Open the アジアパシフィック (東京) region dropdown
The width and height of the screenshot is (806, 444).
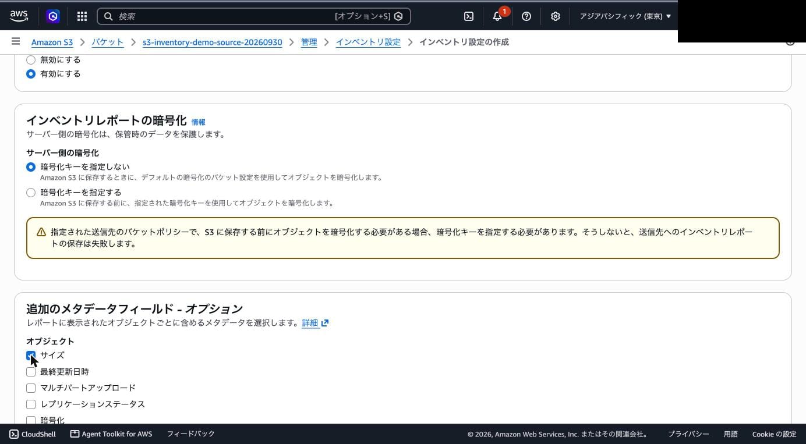tap(625, 16)
